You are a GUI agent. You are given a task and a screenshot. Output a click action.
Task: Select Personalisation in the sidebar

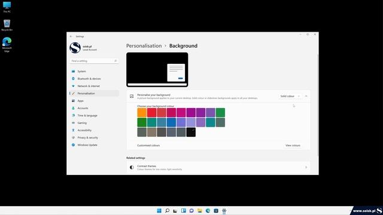[94, 93]
